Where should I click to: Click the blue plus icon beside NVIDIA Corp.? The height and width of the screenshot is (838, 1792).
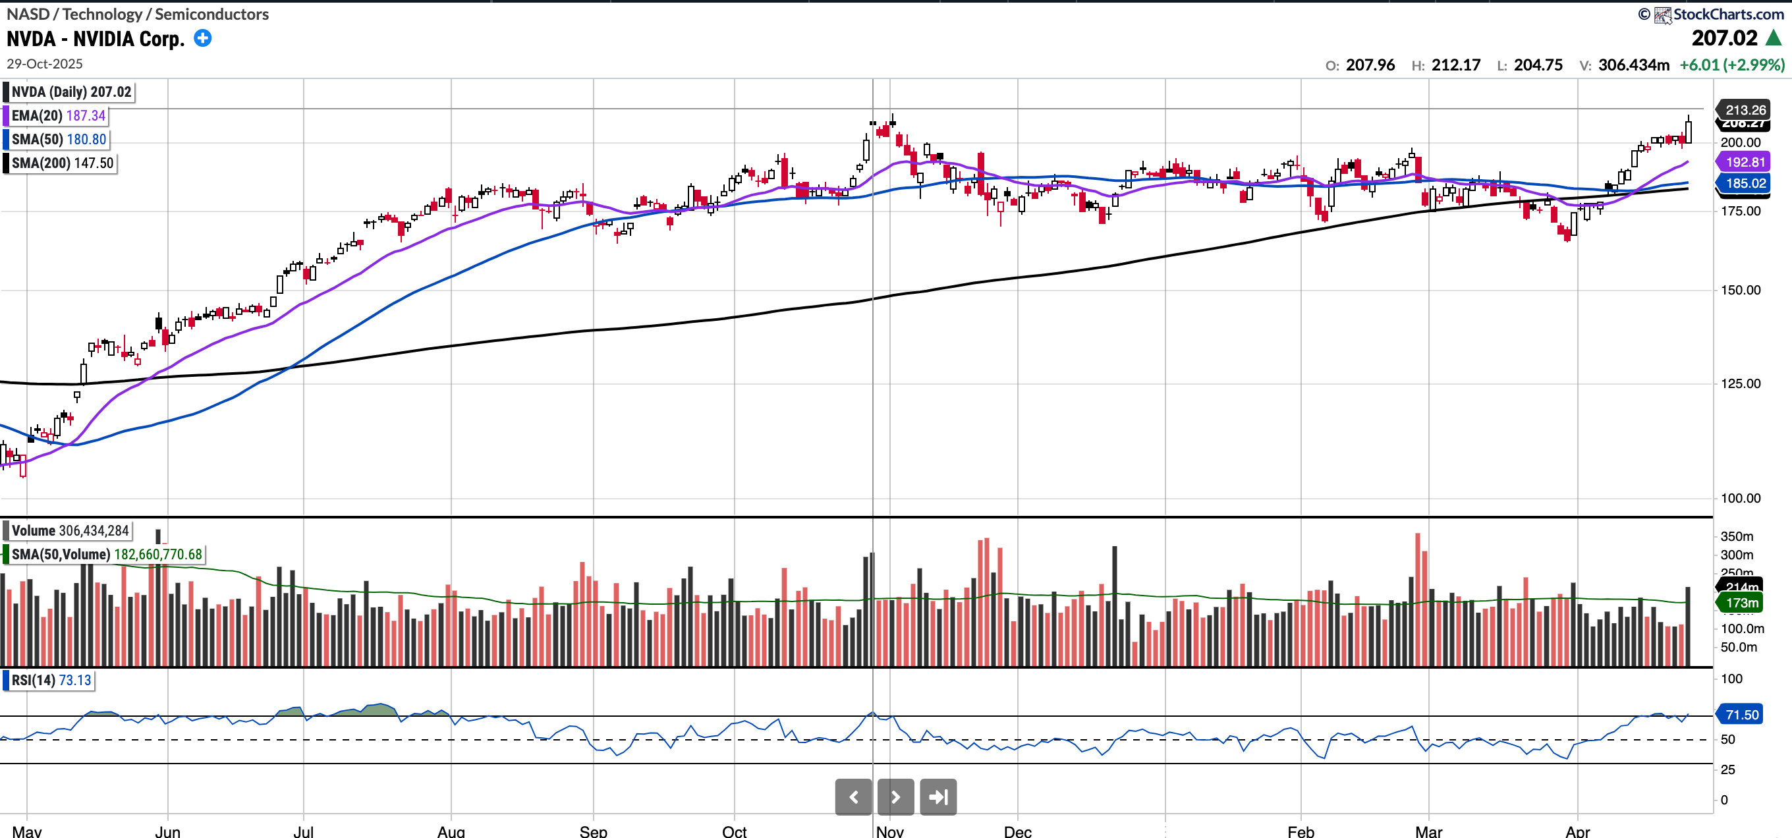202,38
